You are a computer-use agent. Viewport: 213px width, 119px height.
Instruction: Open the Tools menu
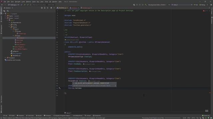coord(46,2)
